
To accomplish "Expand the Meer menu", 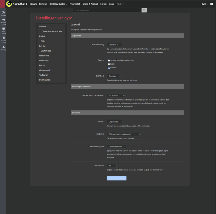I will pos(120,4).
